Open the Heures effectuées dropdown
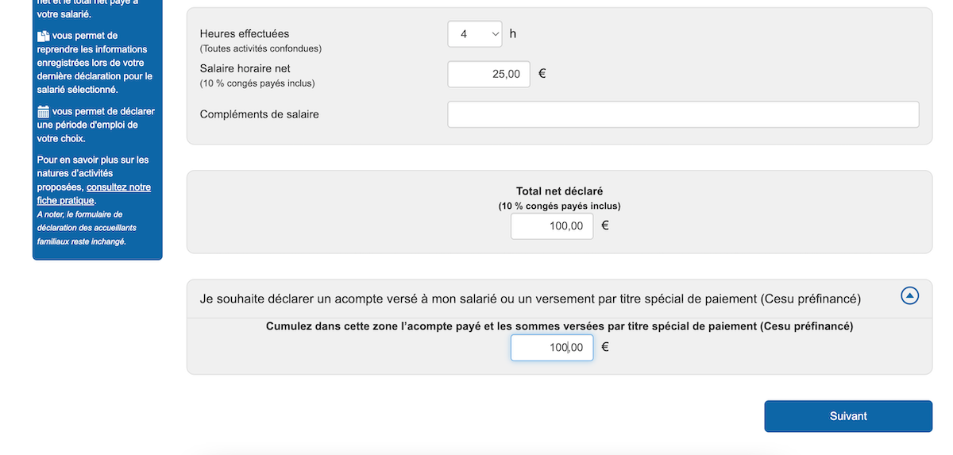Screen dimensions: 953x455 click(475, 34)
